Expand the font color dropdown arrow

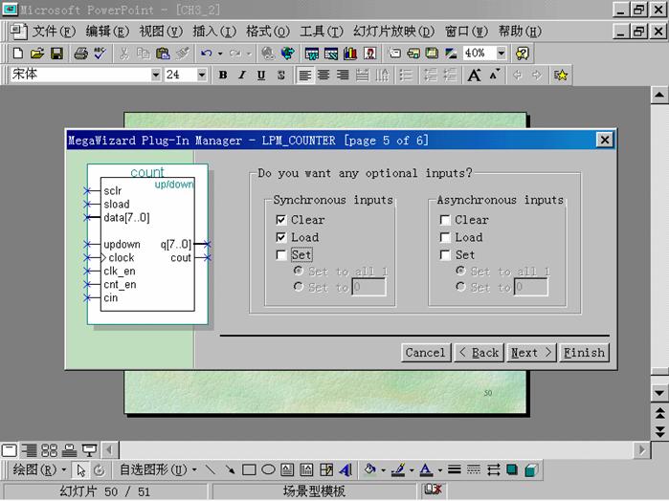[440, 470]
